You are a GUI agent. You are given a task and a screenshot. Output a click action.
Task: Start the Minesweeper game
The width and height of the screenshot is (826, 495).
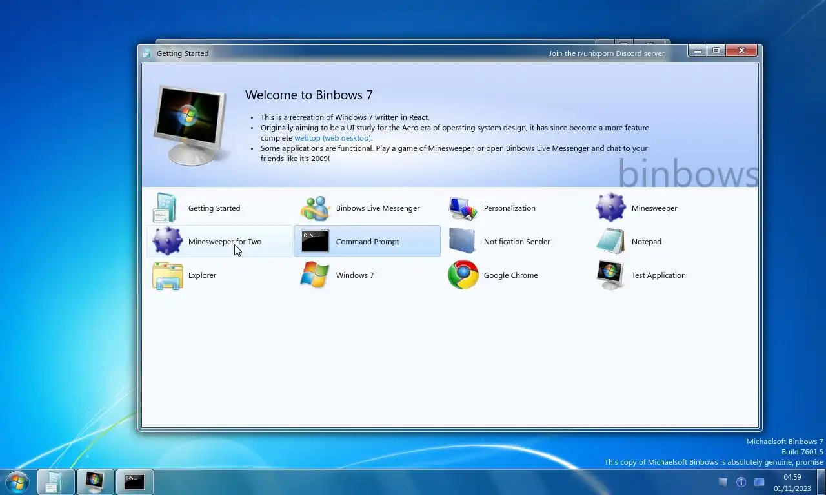pos(663,208)
